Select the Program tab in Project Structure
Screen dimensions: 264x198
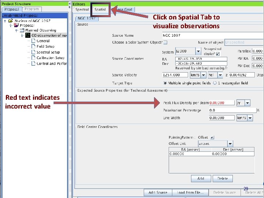click(32, 9)
